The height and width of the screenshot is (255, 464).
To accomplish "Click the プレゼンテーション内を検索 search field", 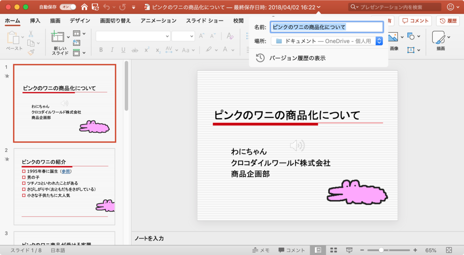I will point(395,7).
